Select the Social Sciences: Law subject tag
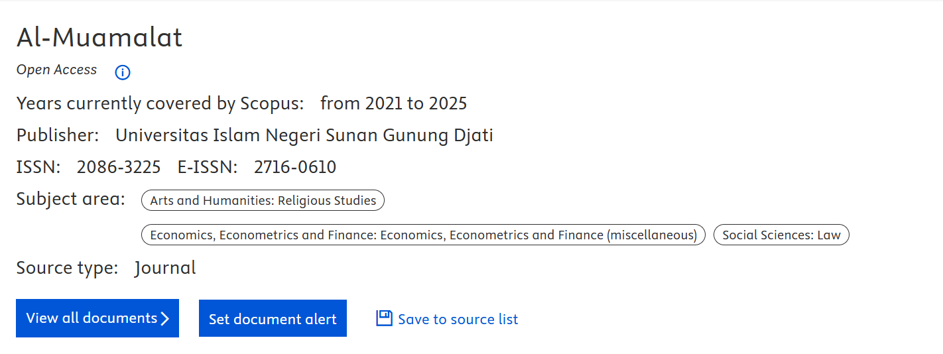This screenshot has height=354, width=943. tap(781, 235)
